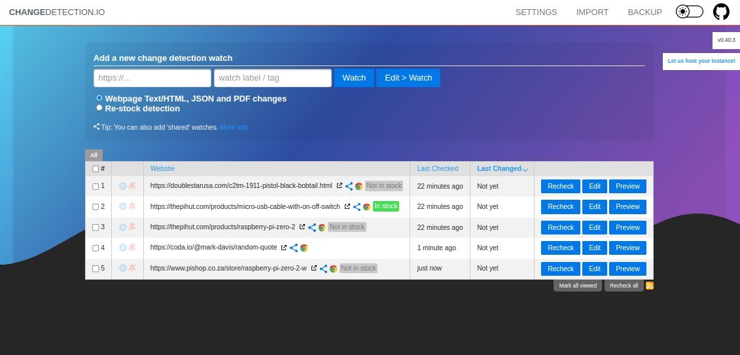Select Webpage Text/HTML, JSON and PDF changes

pos(99,98)
